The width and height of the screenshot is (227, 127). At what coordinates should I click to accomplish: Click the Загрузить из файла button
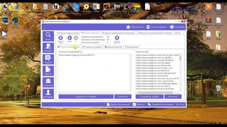(x=86, y=96)
